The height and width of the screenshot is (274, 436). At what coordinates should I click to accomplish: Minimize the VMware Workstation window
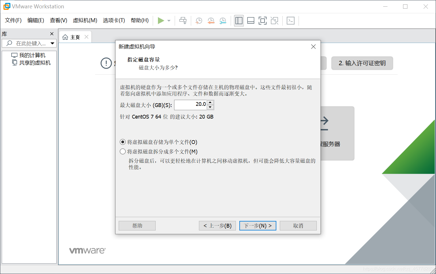[x=385, y=6]
